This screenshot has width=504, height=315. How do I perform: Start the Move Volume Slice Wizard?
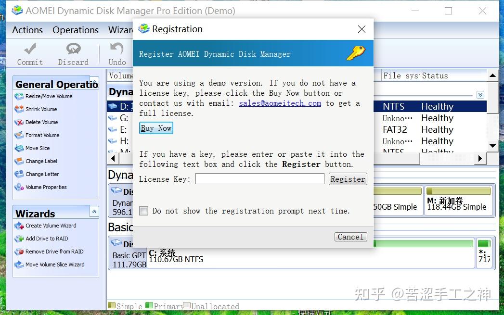click(x=50, y=265)
